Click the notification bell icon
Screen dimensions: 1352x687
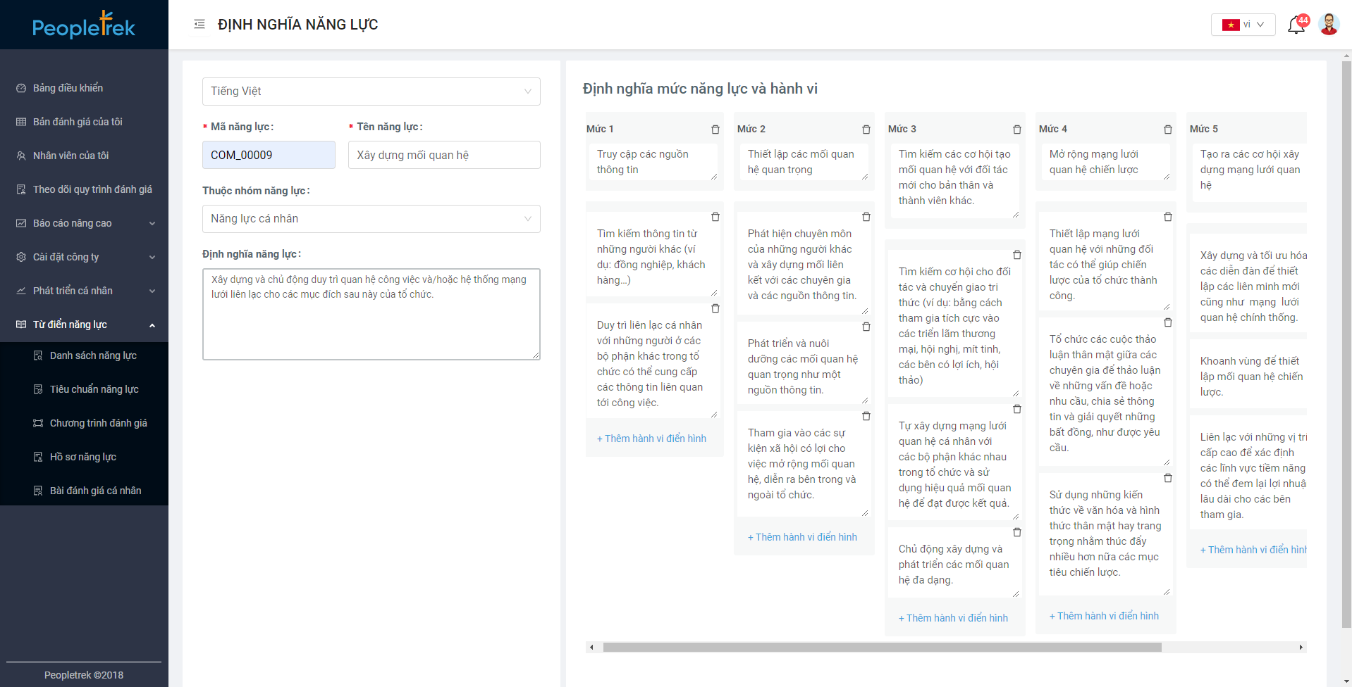pos(1296,25)
